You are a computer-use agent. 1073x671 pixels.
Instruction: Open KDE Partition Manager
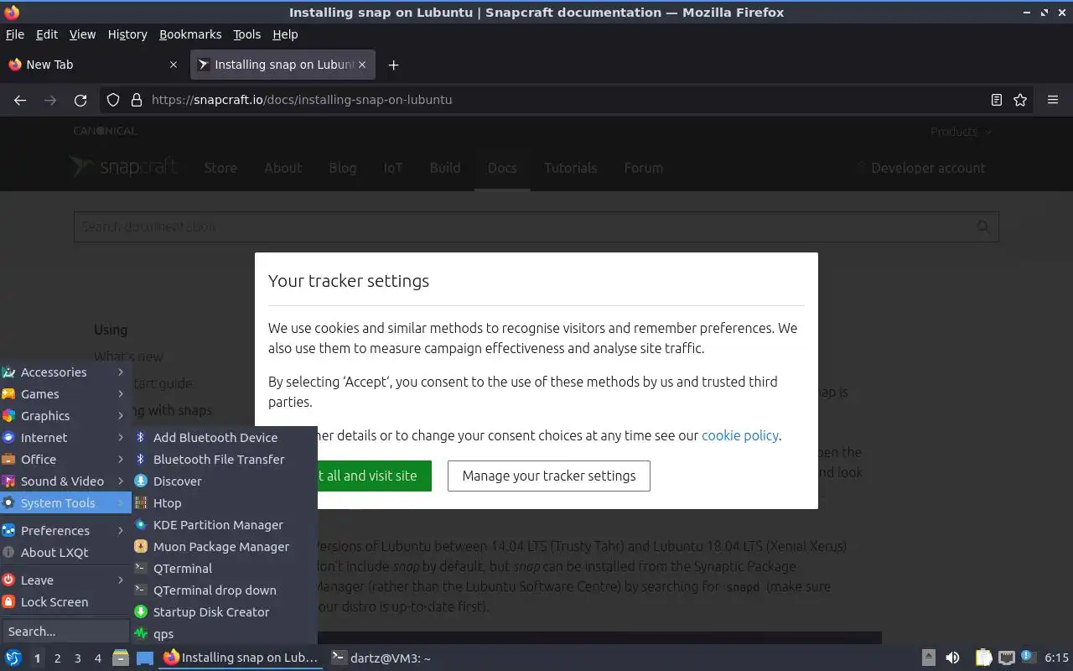pyautogui.click(x=224, y=524)
